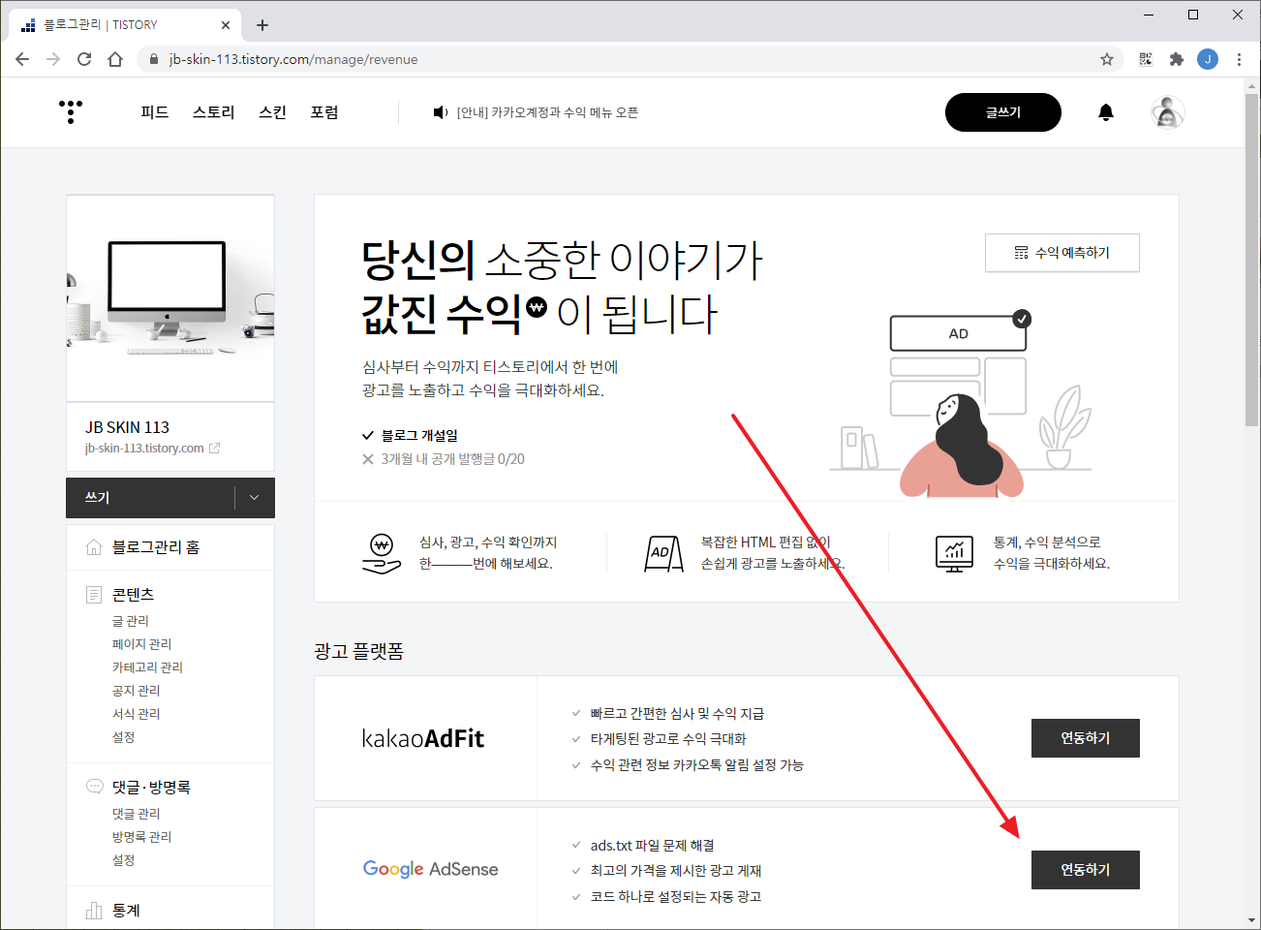Click the statistics monitor icon
The image size is (1261, 930).
(954, 553)
